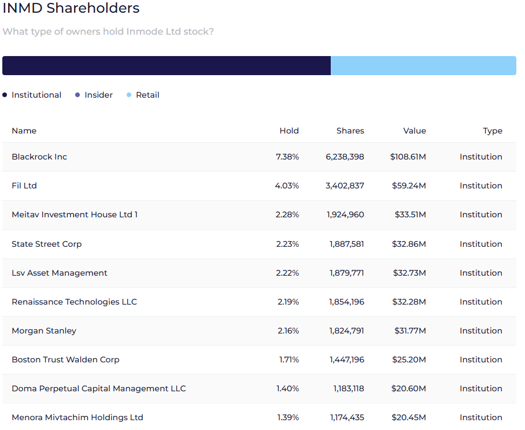Select Boston Trust Walden Corp name
This screenshot has height=430, width=525.
click(x=66, y=359)
